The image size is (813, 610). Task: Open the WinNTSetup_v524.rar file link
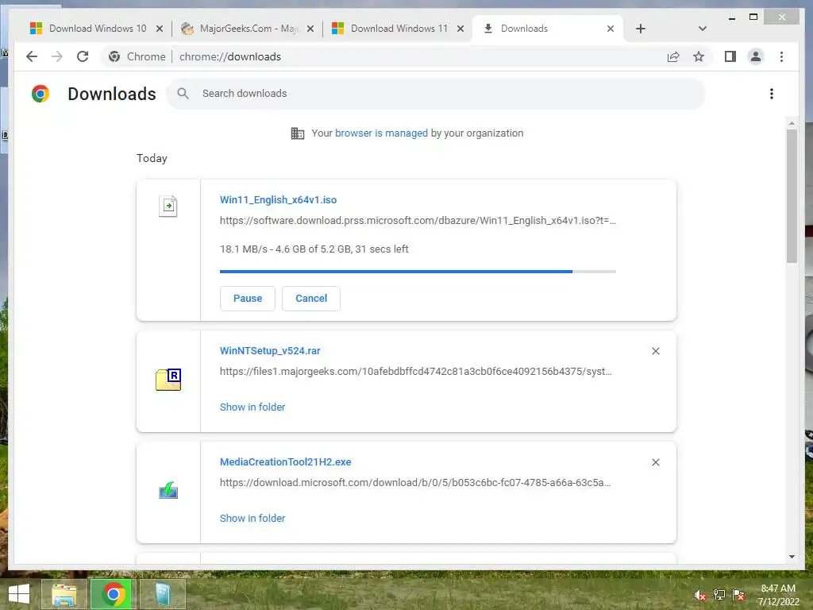(x=270, y=350)
